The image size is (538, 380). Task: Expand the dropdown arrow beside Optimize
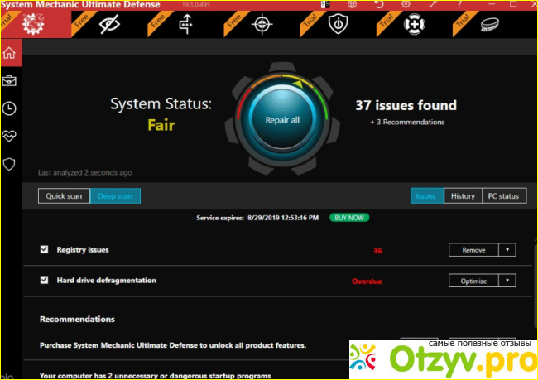[507, 281]
